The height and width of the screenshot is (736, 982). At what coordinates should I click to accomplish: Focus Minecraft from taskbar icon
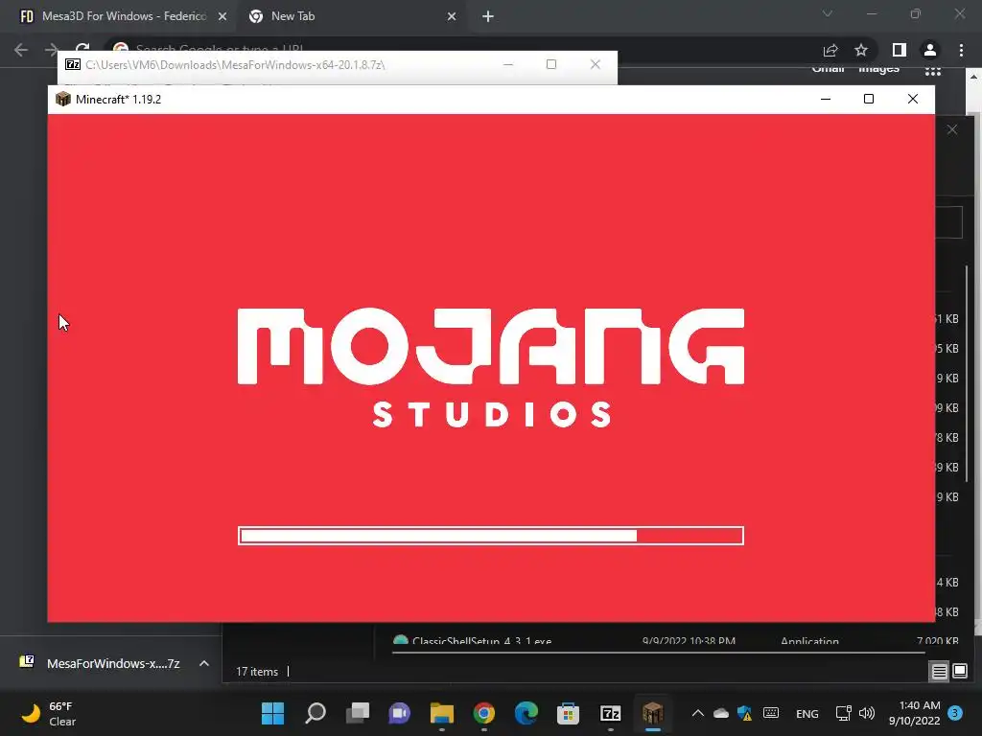coord(652,713)
